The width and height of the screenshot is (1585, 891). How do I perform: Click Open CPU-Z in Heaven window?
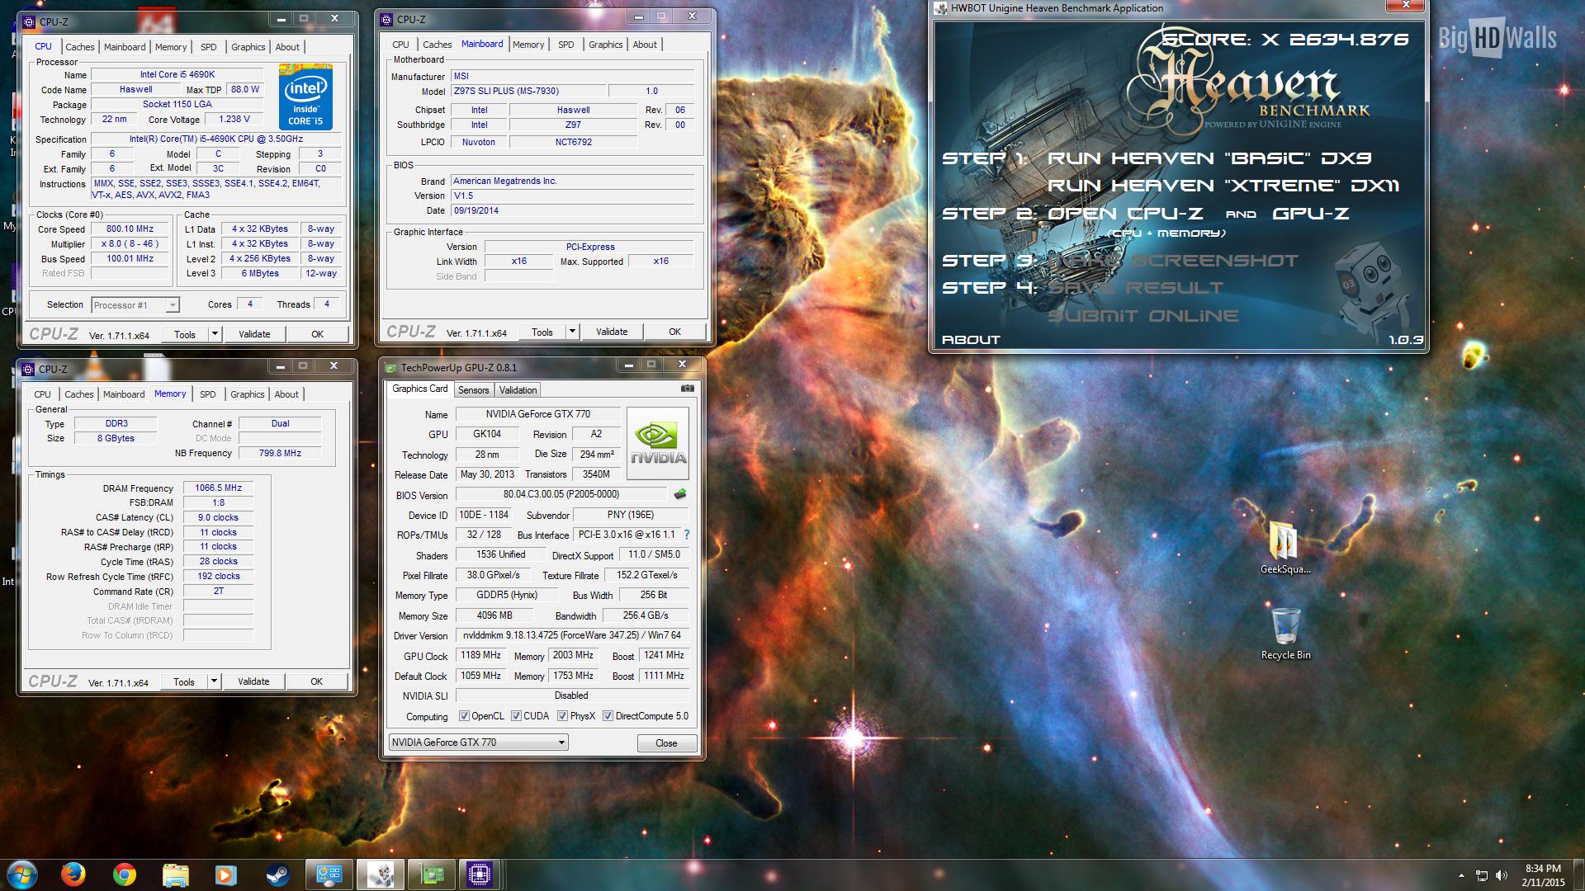click(1125, 214)
